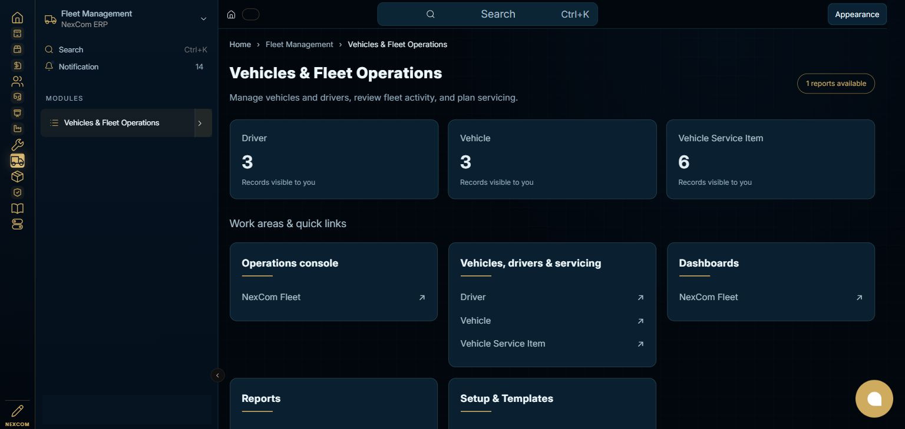The height and width of the screenshot is (429, 905).
Task: Open the archive box module icon
Action: pos(17,34)
